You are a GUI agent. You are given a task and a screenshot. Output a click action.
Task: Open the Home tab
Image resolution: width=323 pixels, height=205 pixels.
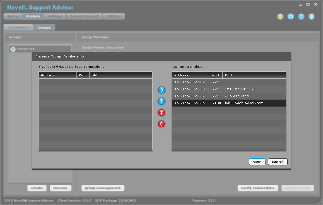[x=13, y=16]
